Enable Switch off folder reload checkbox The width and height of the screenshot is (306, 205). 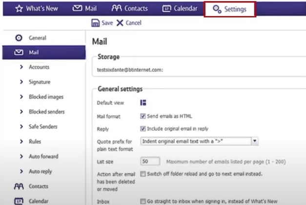(x=143, y=174)
